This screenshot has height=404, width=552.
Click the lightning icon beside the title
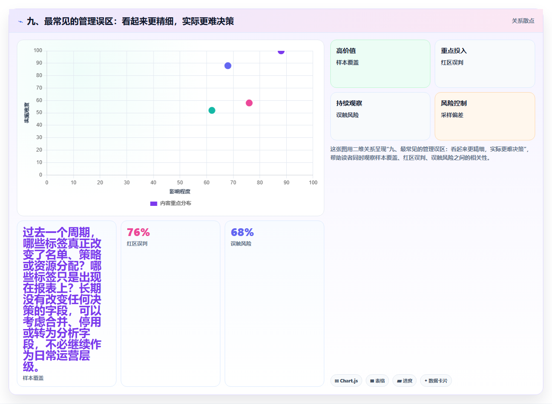pos(20,21)
